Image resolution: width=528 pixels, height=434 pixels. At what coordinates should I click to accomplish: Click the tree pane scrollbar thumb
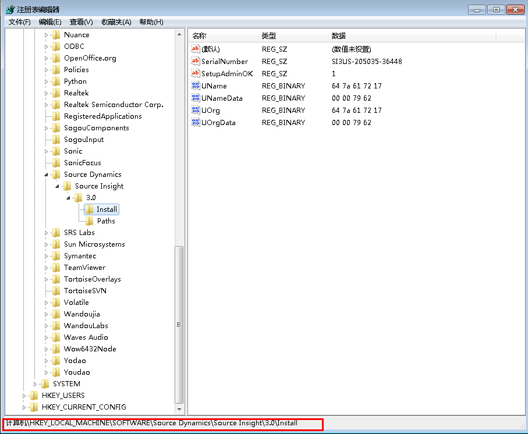[179, 325]
